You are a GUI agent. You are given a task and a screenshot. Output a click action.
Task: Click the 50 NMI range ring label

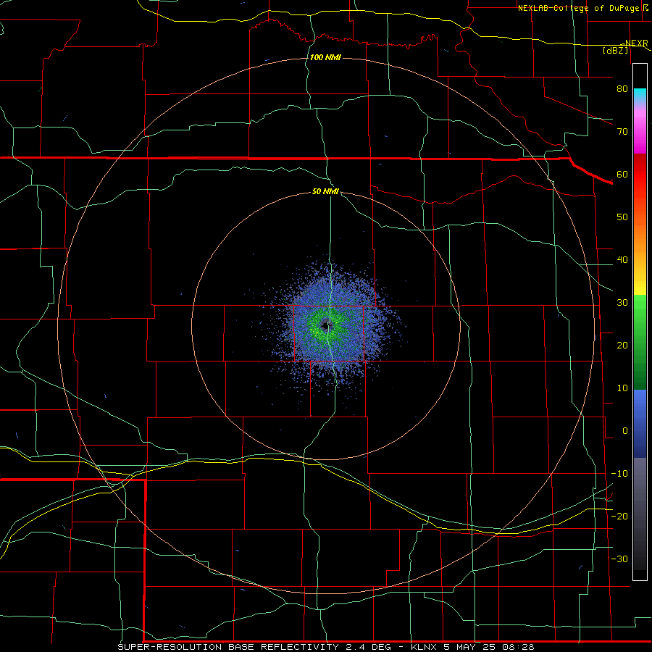tap(325, 192)
